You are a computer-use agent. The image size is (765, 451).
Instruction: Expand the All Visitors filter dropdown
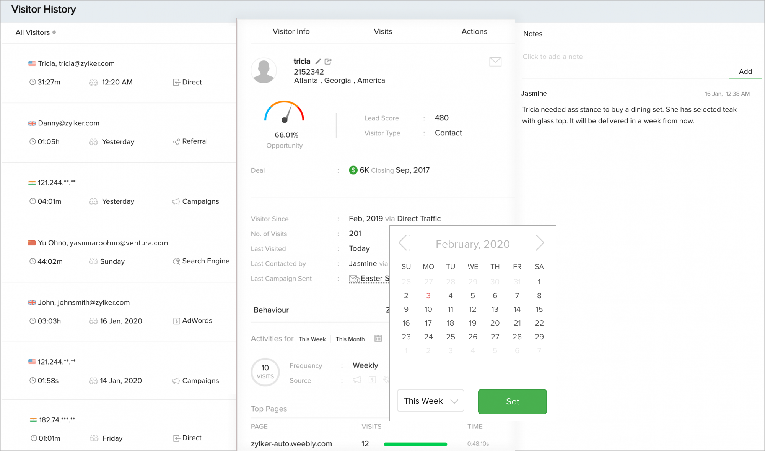pos(36,32)
